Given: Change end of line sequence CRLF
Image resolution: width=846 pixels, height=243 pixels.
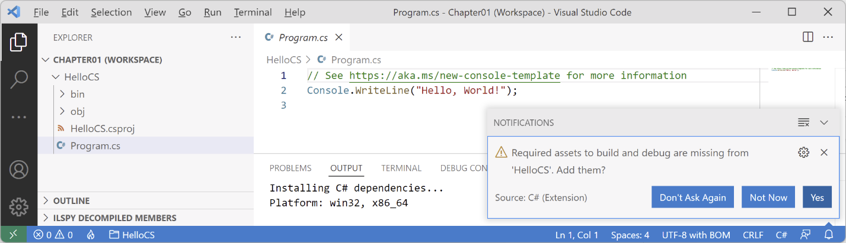Looking at the screenshot, I should pyautogui.click(x=753, y=235).
